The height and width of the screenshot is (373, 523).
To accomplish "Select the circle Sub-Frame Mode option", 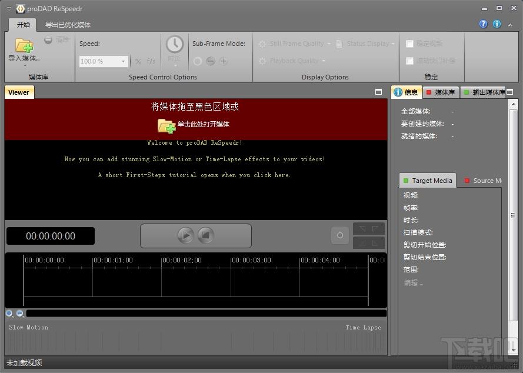I will pyautogui.click(x=198, y=61).
